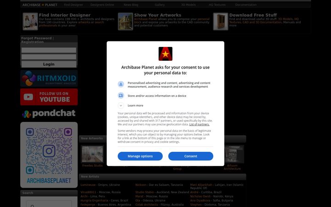Click the Find Interior Designer heading
The height and width of the screenshot is (207, 331).
coord(65,15)
